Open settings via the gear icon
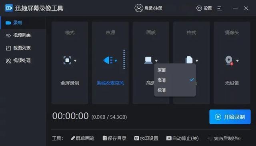 (199, 8)
